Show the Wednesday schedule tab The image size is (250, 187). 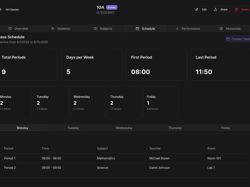point(124,128)
